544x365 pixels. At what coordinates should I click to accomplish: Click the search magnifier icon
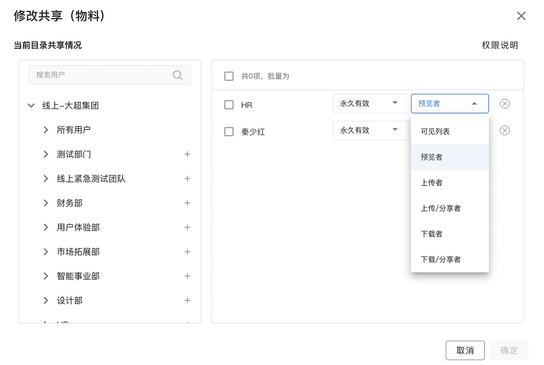click(177, 75)
